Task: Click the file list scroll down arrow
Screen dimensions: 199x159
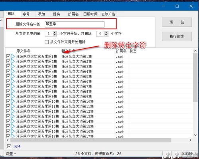Action: [x=195, y=135]
